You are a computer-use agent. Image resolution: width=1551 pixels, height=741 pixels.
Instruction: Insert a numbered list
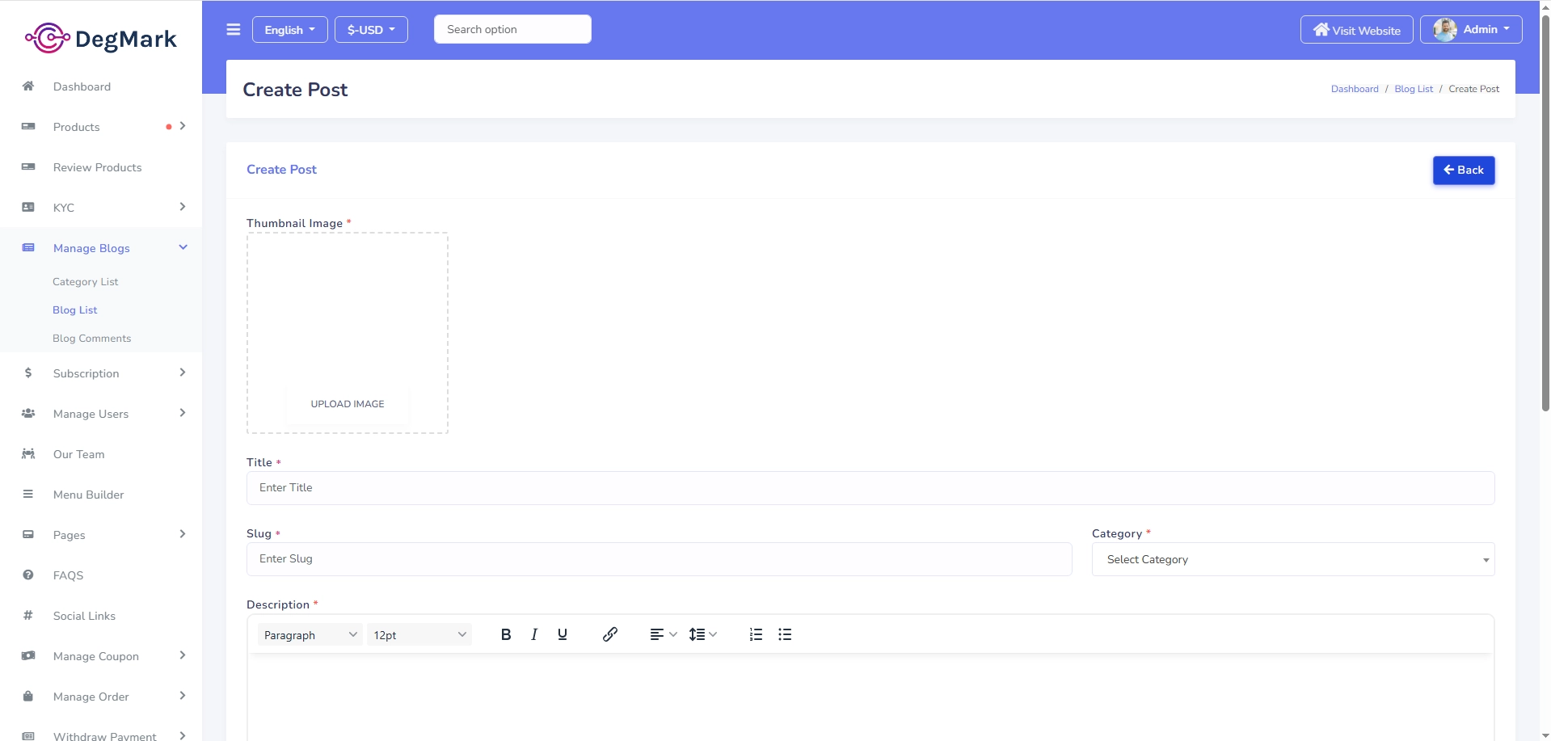(x=756, y=634)
